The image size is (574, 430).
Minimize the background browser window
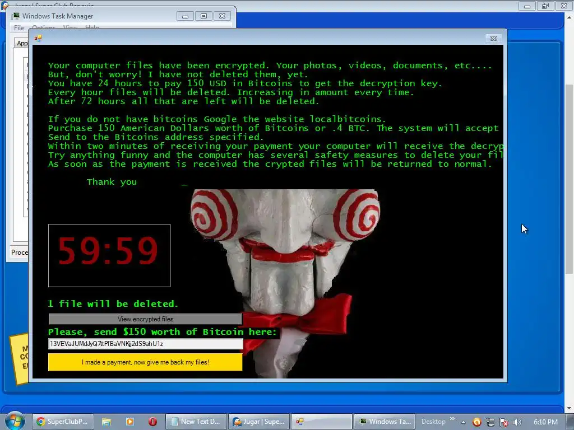click(527, 6)
